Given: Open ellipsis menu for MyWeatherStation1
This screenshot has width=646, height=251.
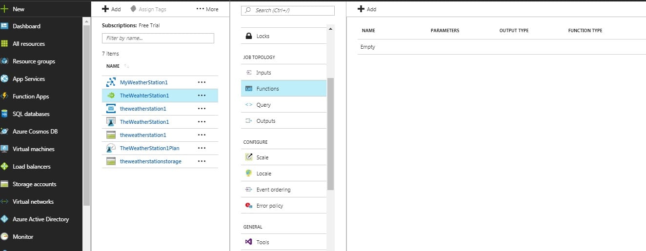Looking at the screenshot, I should coord(202,82).
